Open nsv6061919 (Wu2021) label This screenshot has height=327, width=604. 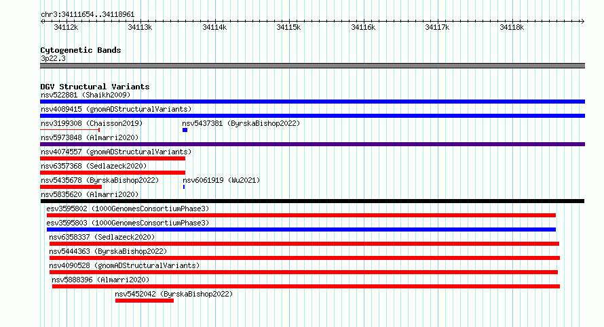[x=221, y=180]
